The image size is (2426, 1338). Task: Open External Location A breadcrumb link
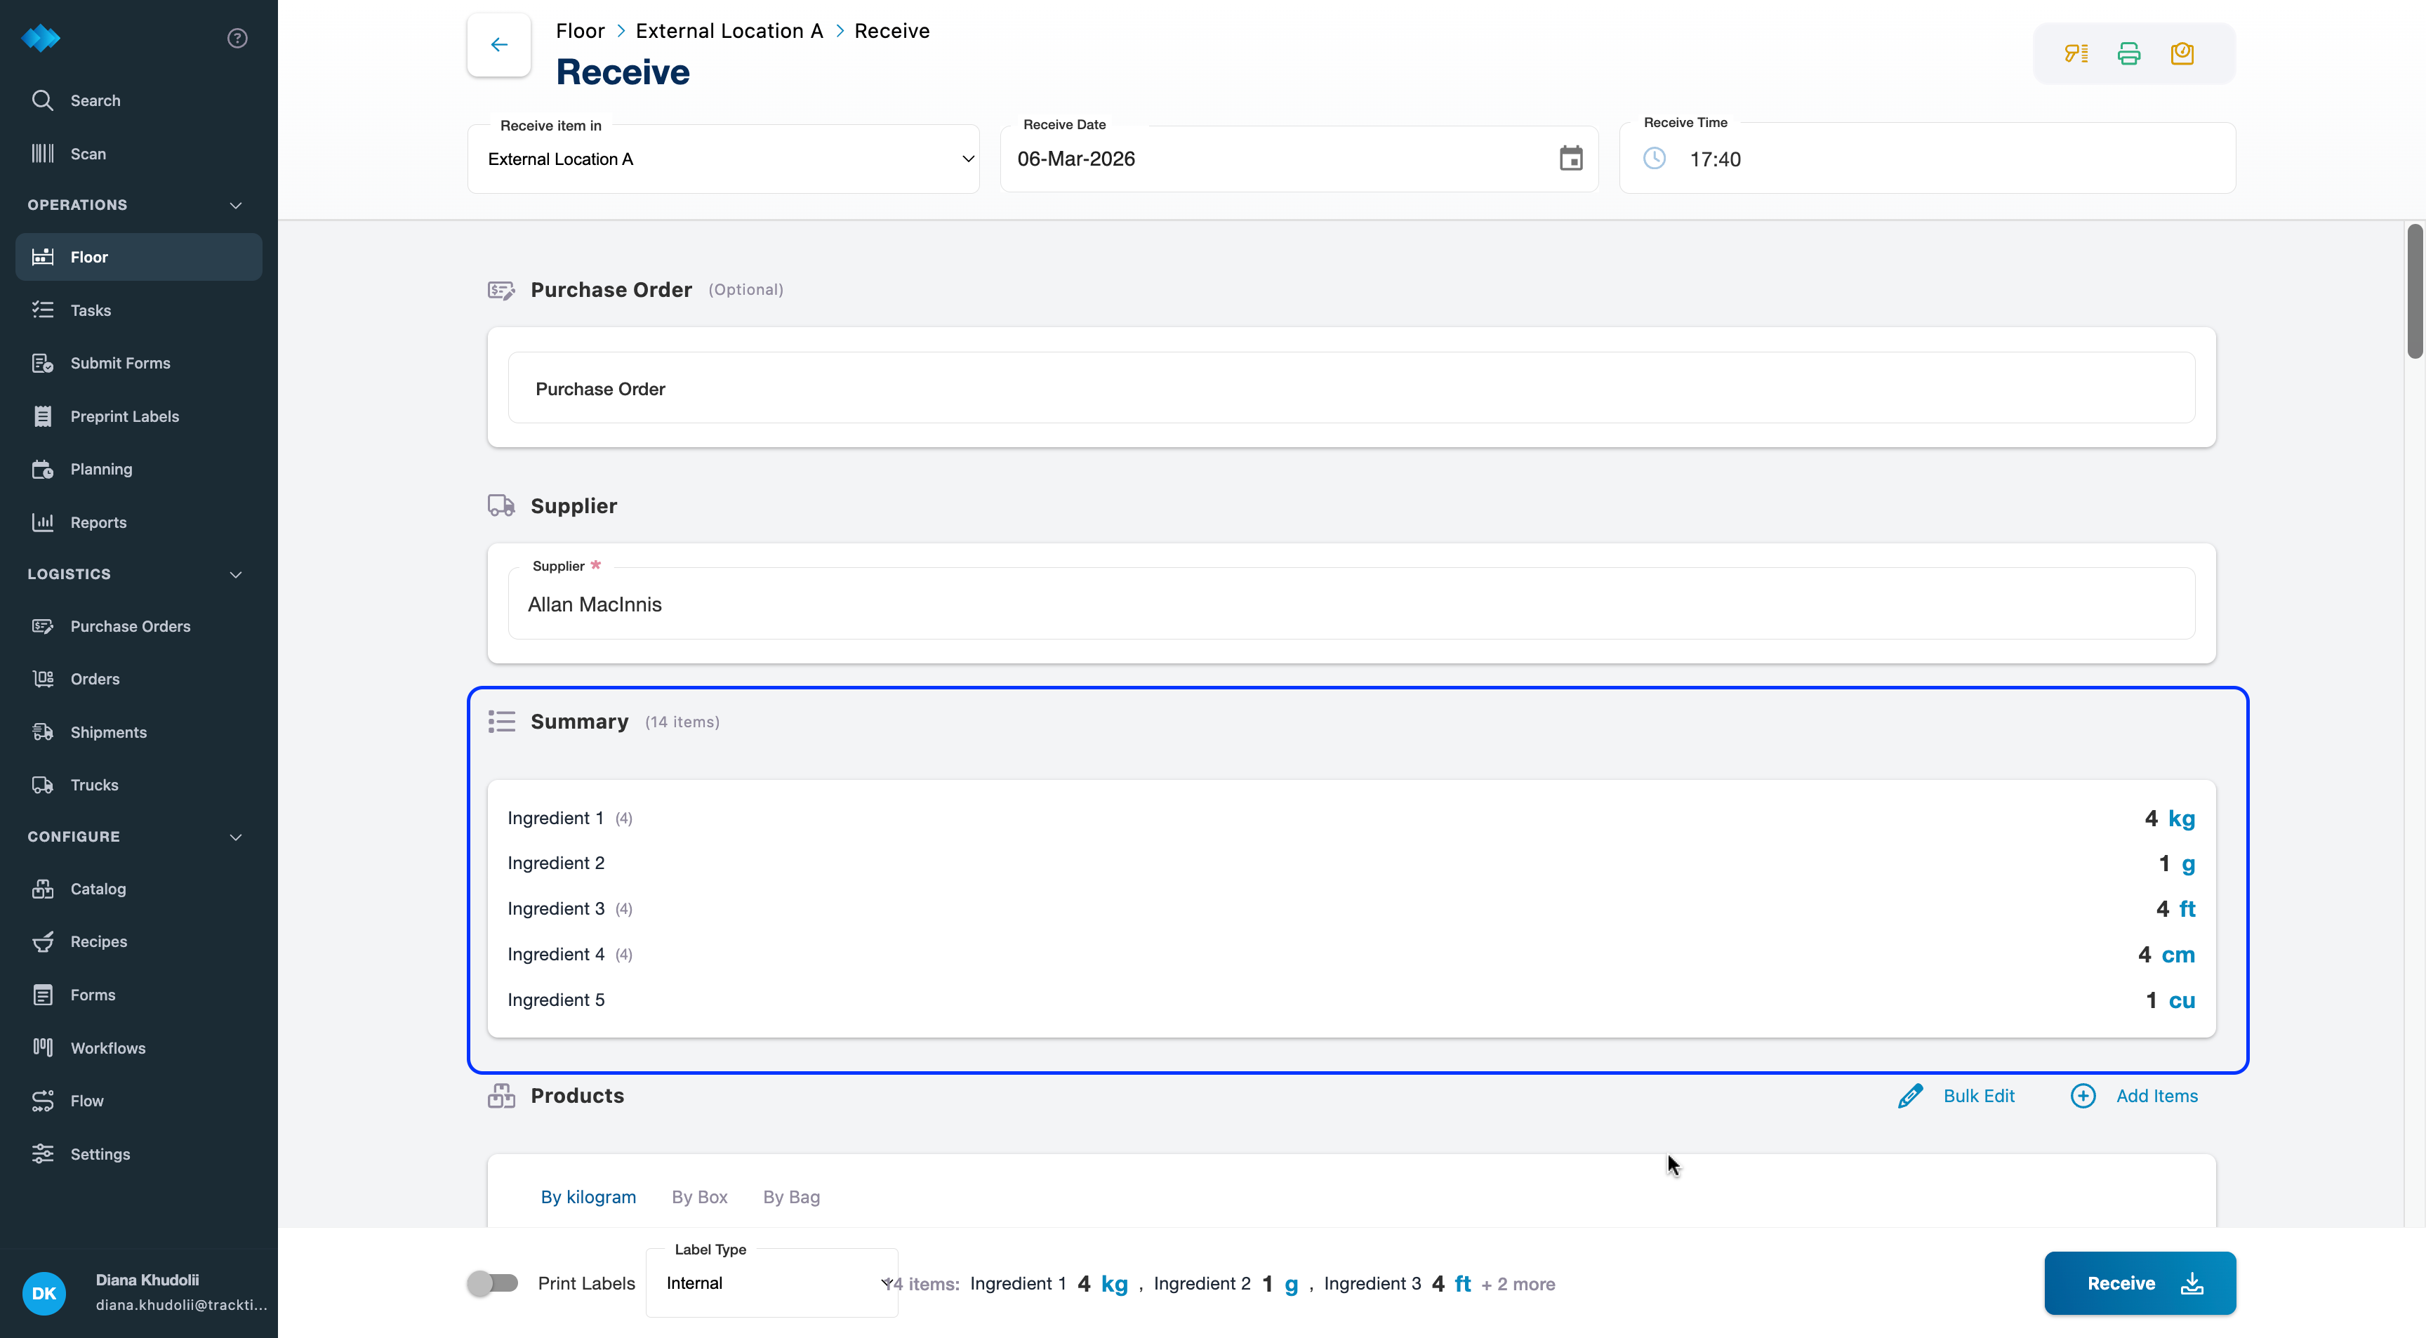(728, 31)
